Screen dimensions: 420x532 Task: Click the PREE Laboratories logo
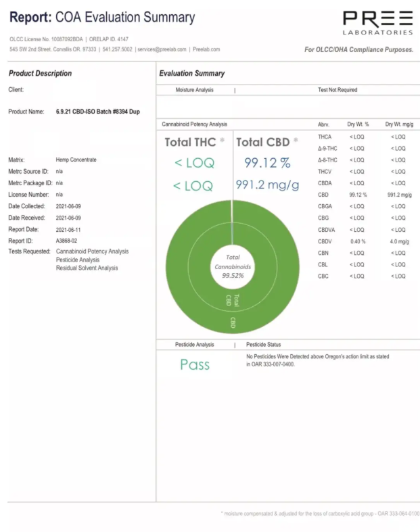(x=377, y=22)
